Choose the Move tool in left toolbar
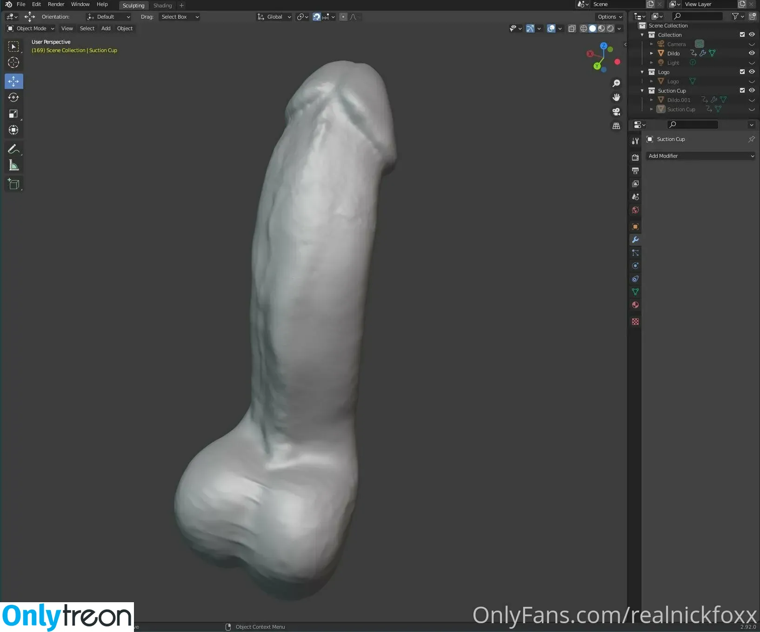 (x=13, y=81)
